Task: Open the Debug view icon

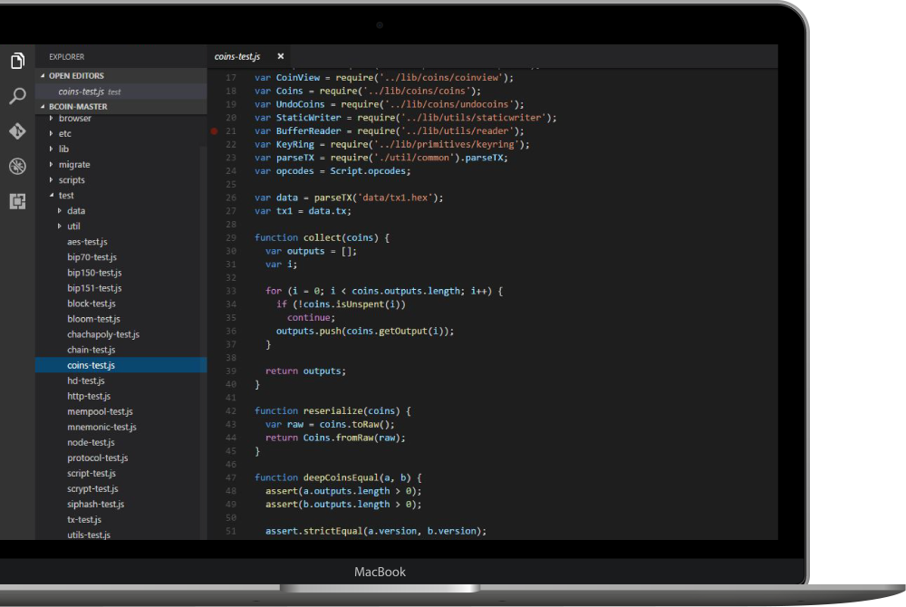Action: (17, 166)
